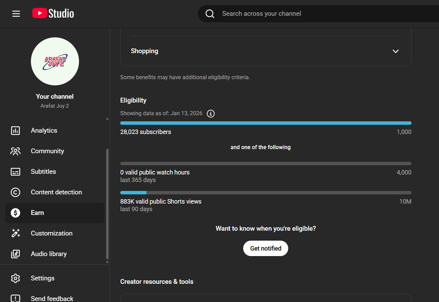This screenshot has height=302, width=439.
Task: Click the eligibility date info icon
Action: 211,113
